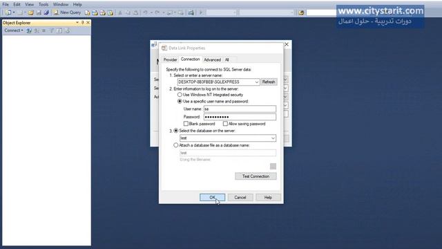Switch to the Advanced tab
Screen dimensions: 442x249
(212, 60)
